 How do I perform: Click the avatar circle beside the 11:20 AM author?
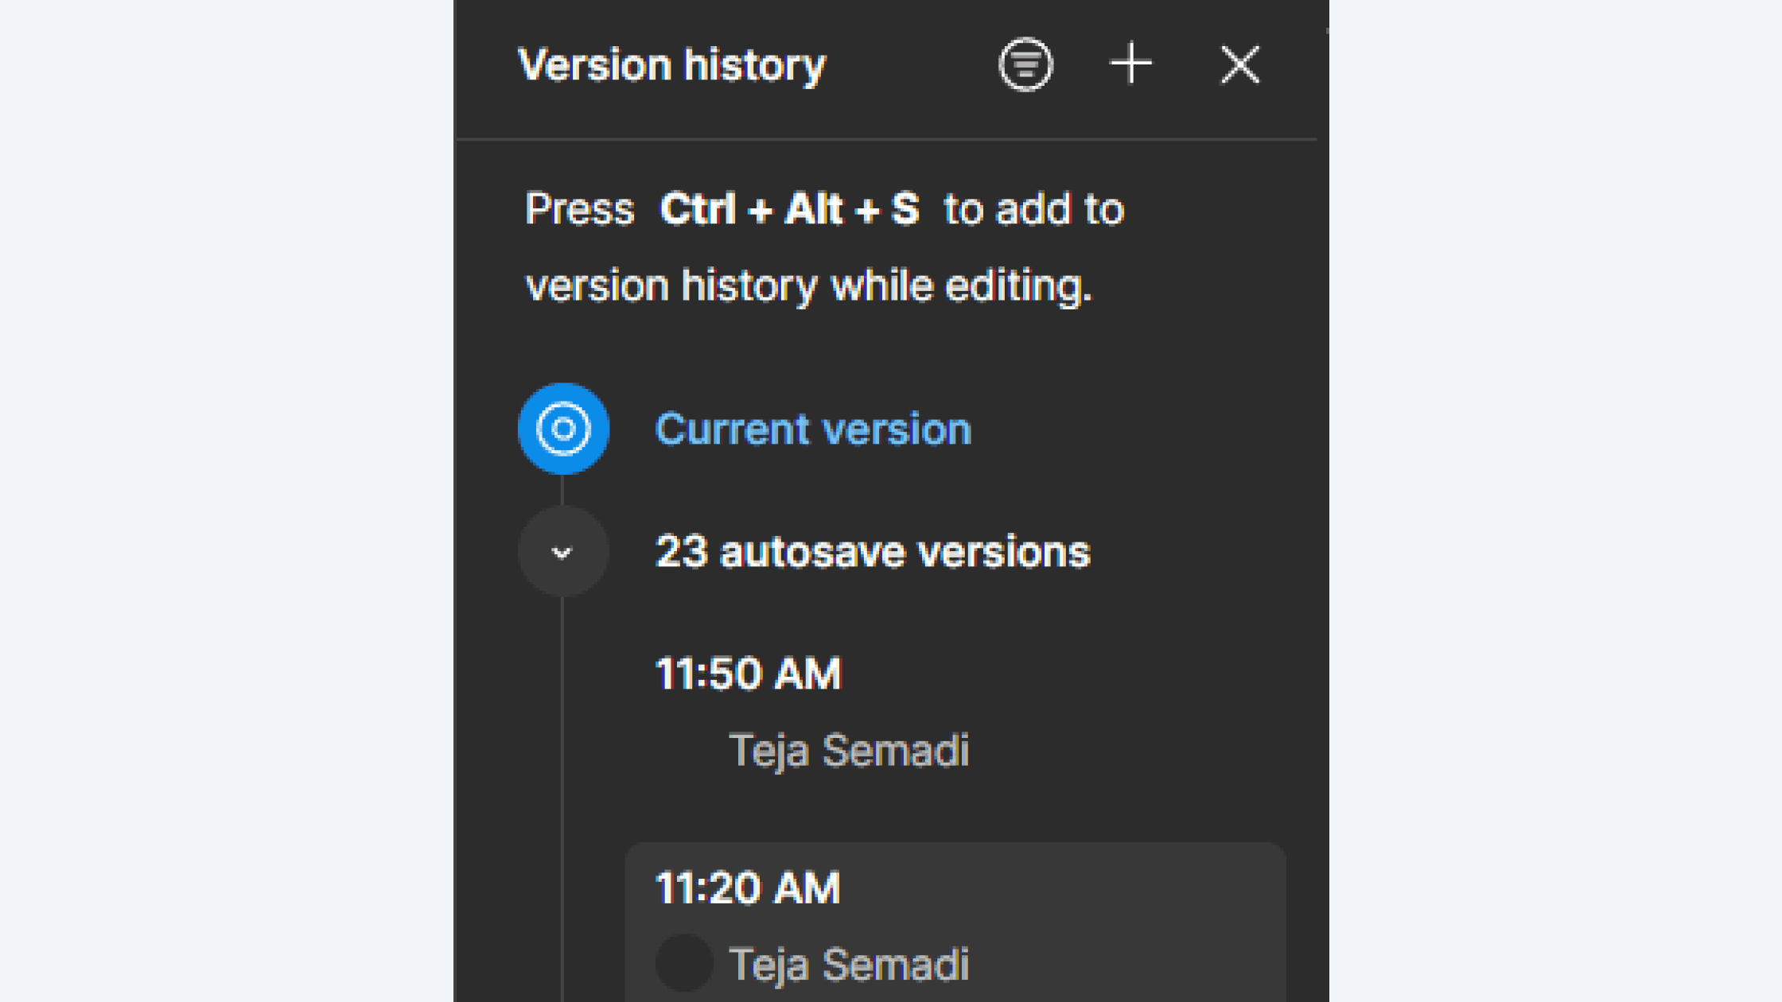pyautogui.click(x=683, y=964)
